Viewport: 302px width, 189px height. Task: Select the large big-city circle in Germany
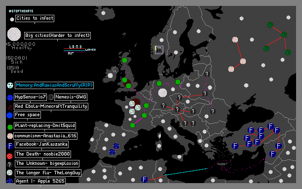click(x=162, y=93)
